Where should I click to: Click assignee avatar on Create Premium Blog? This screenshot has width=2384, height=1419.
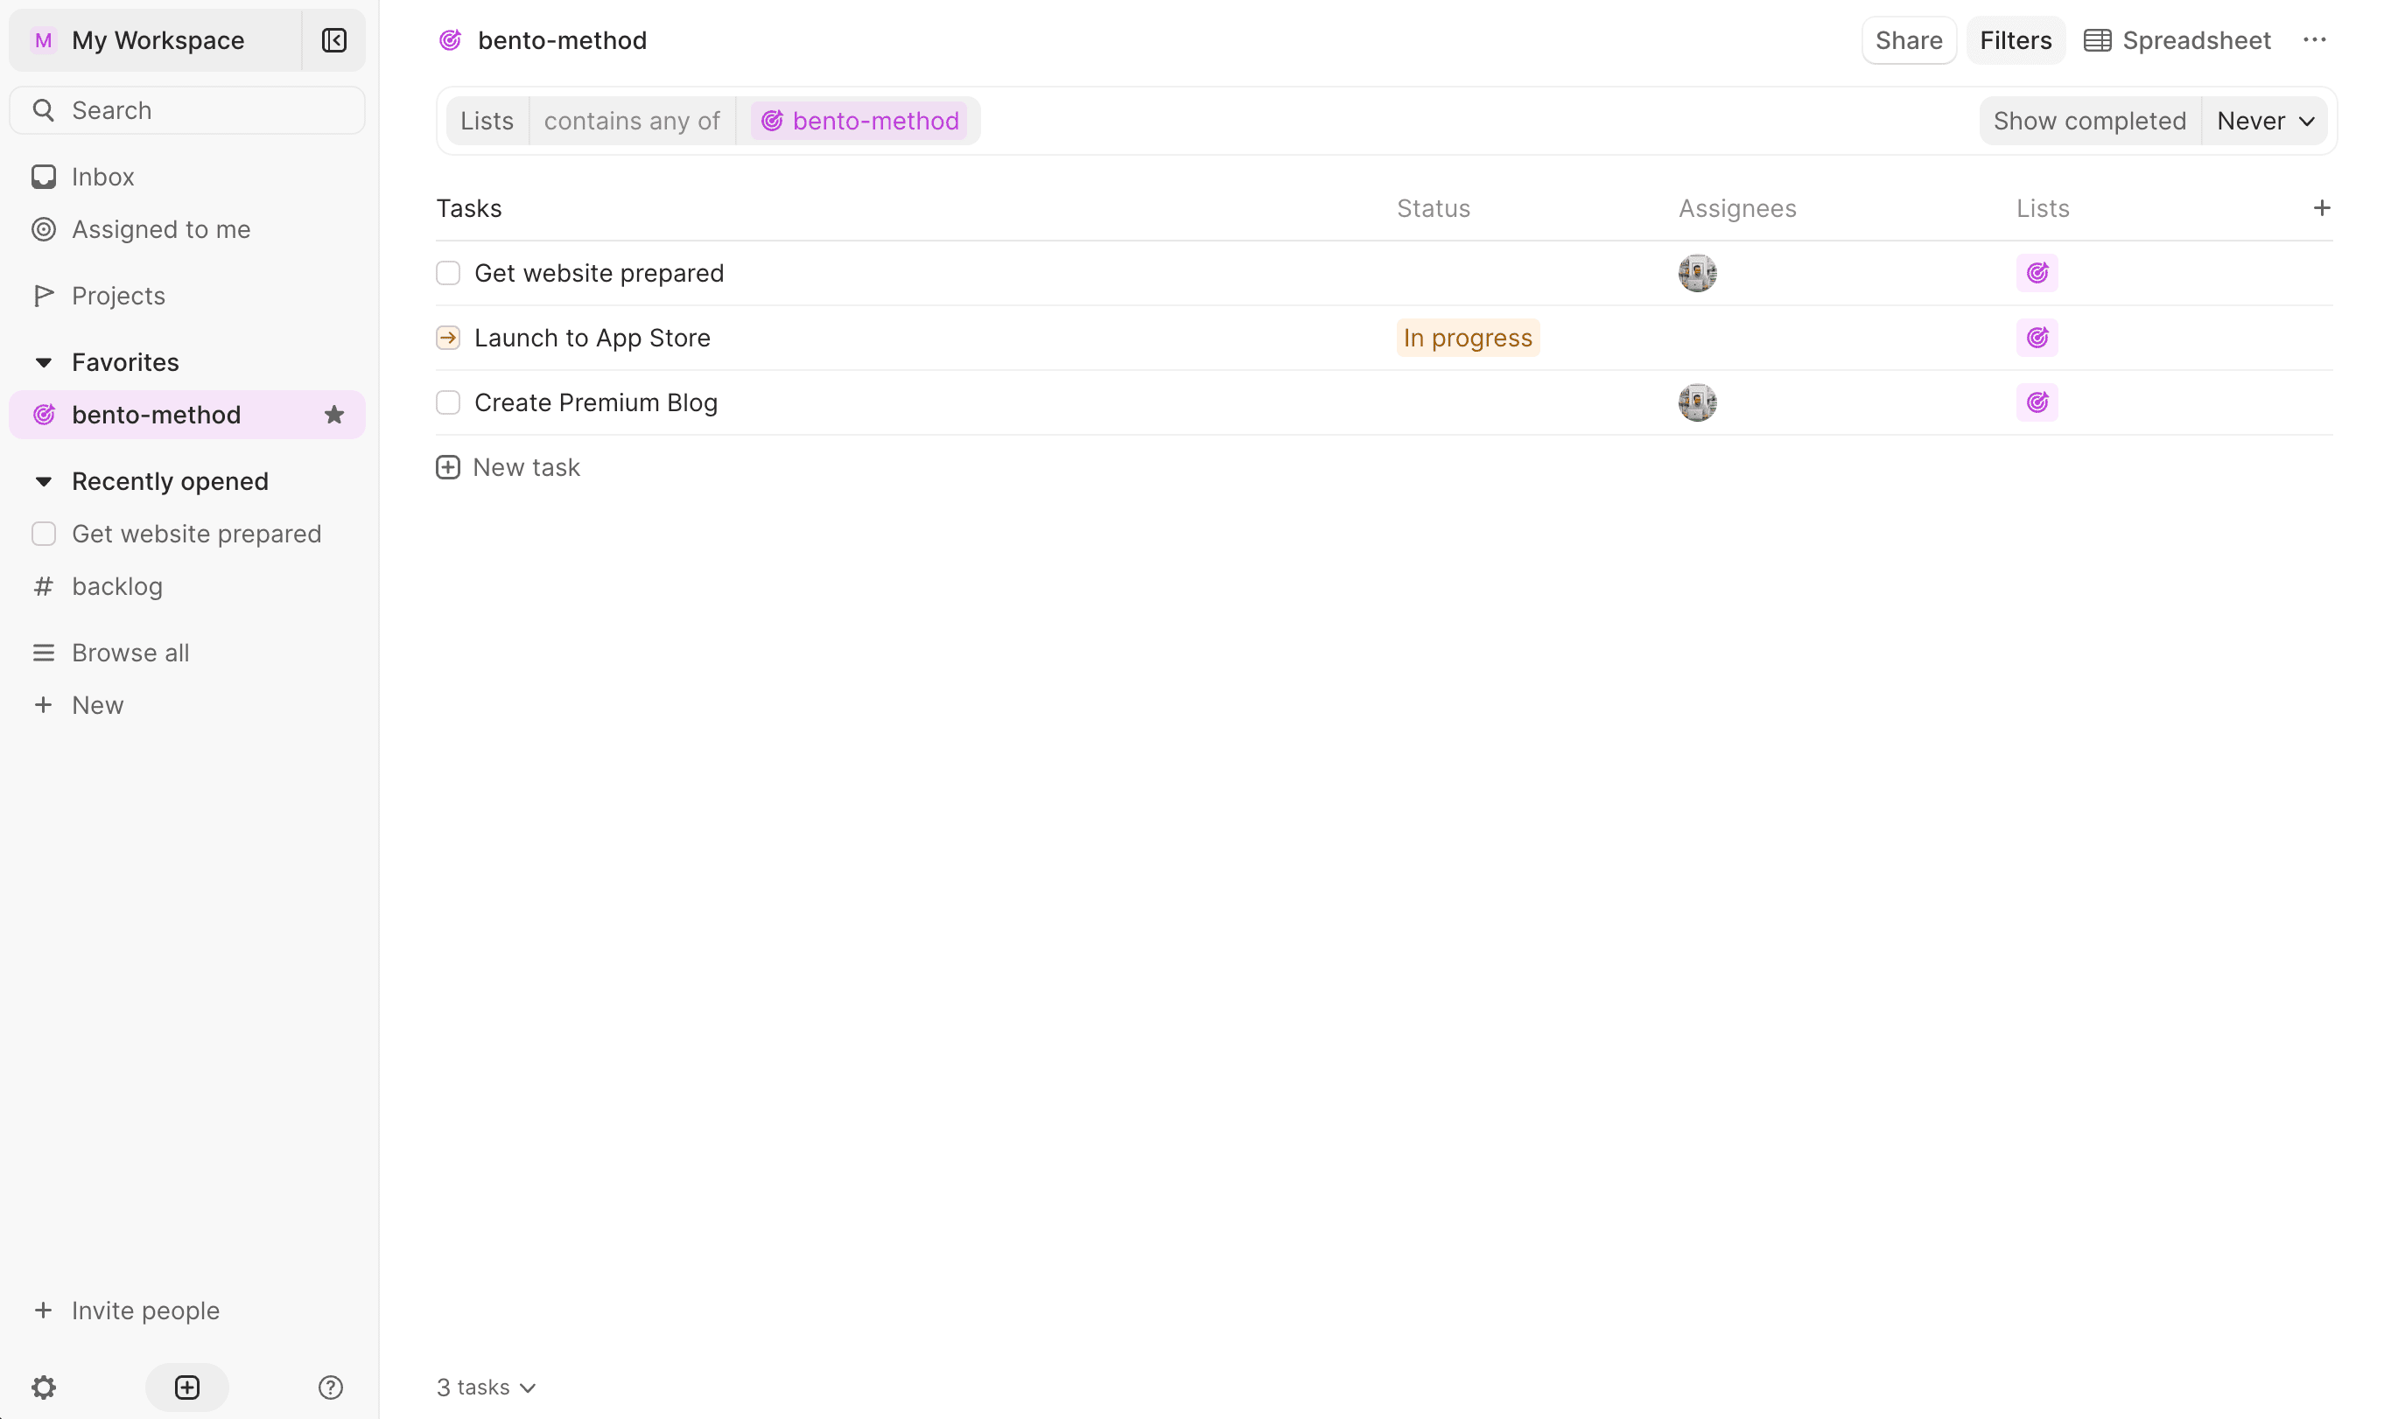click(x=1696, y=402)
